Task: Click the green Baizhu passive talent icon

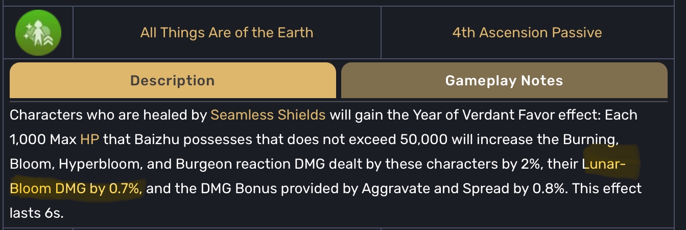Action: [38, 33]
